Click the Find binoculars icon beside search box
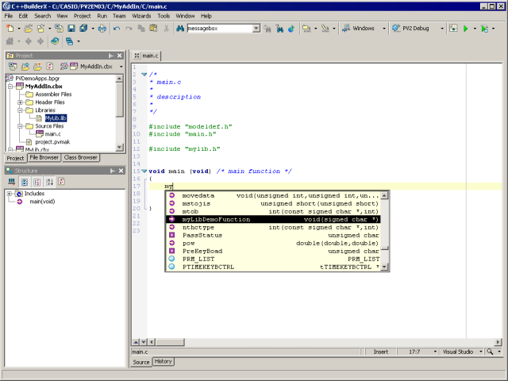Image resolution: width=508 pixels, height=381 pixels. coord(180,29)
